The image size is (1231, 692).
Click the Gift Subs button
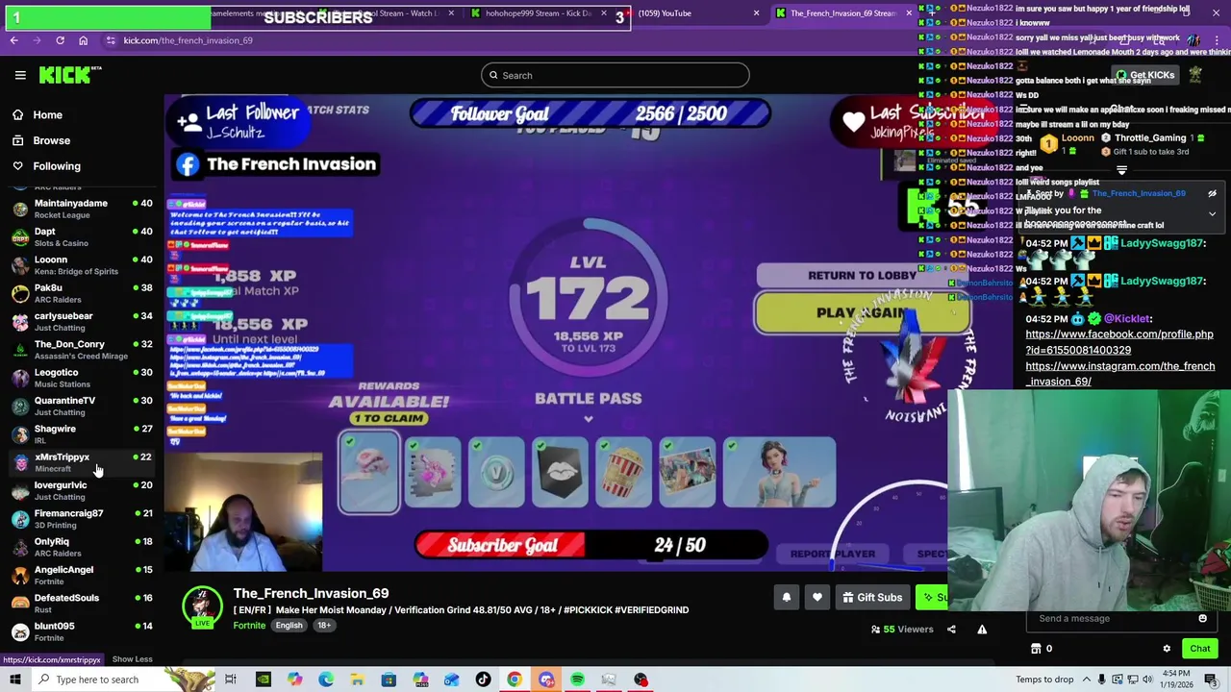(872, 598)
